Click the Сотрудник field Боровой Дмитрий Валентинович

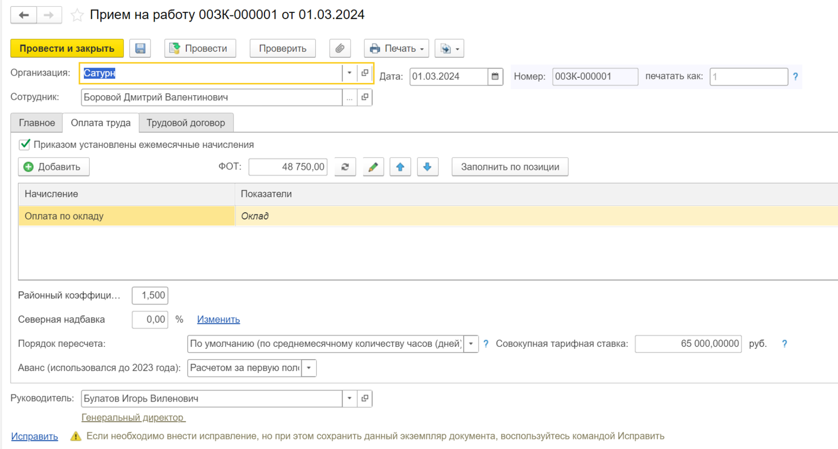(212, 97)
